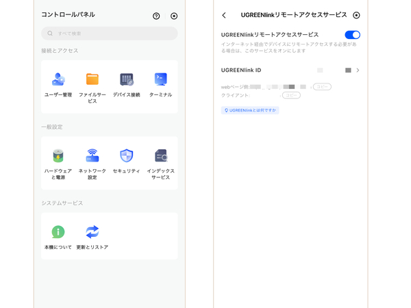Image resolution: width=411 pixels, height=308 pixels.
Task: Click the 接続とアクセス section heading
Action: pos(60,51)
